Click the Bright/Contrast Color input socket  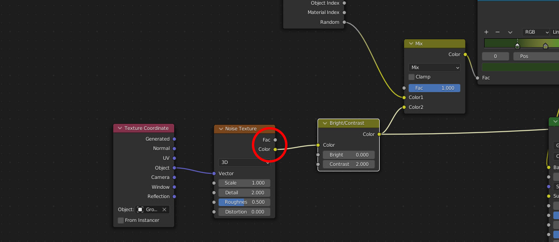point(318,145)
